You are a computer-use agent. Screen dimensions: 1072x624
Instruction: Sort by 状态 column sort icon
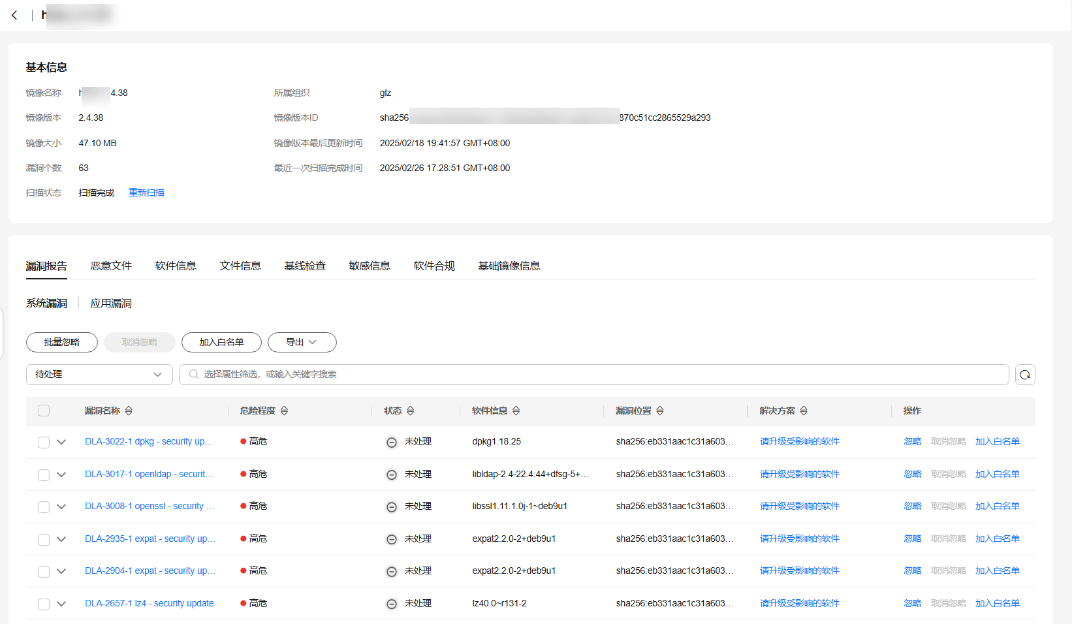pyautogui.click(x=410, y=411)
